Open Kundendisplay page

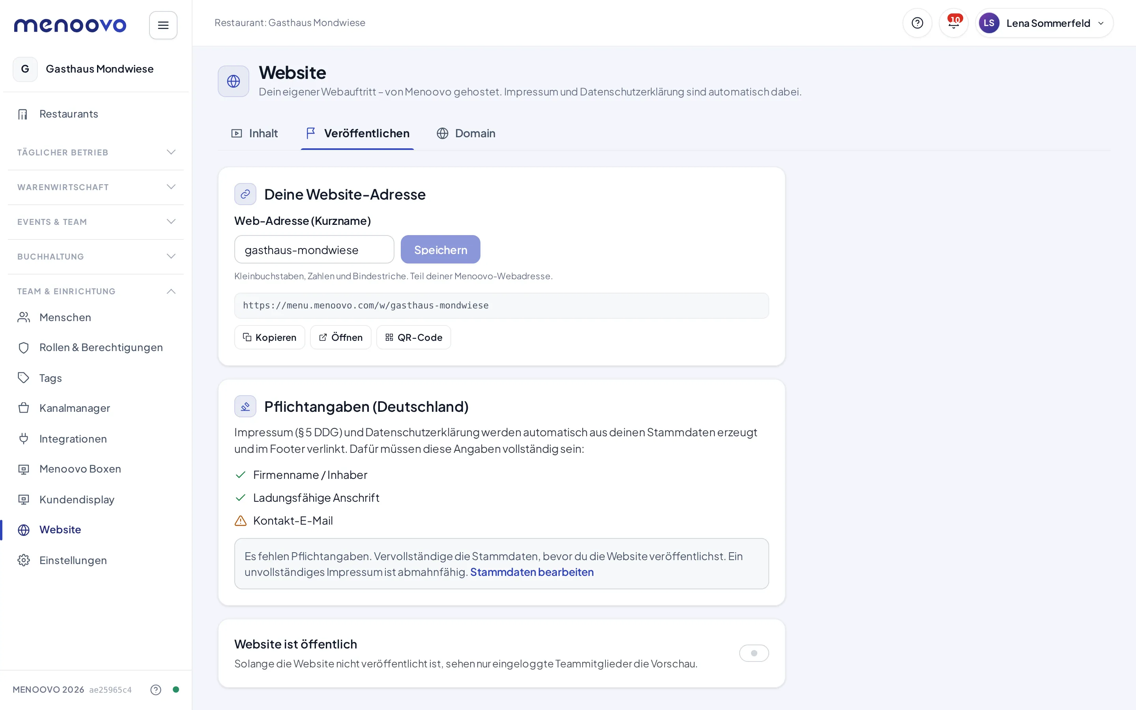pos(96,499)
